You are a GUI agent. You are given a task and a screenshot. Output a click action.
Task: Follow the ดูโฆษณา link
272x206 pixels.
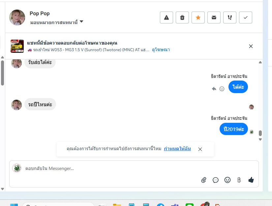click(161, 50)
